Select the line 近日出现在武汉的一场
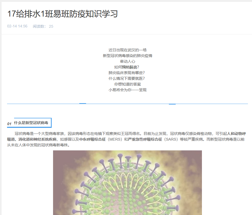This screenshot has height=215, width=252. pos(127,50)
